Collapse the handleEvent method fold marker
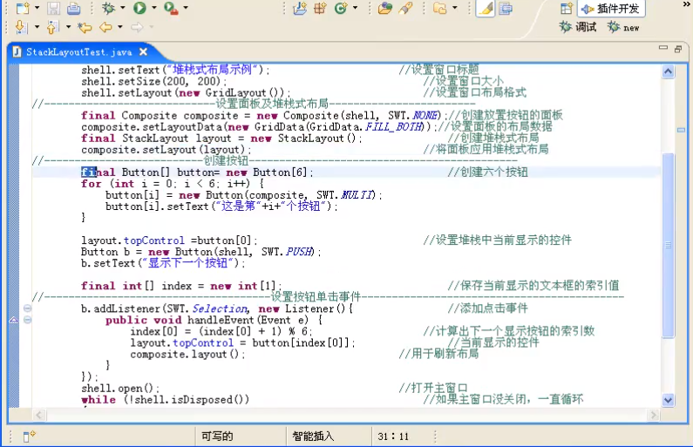The width and height of the screenshot is (693, 447). point(27,320)
